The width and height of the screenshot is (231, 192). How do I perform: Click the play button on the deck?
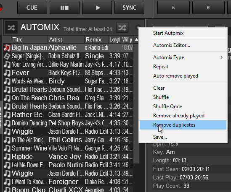pos(97,8)
